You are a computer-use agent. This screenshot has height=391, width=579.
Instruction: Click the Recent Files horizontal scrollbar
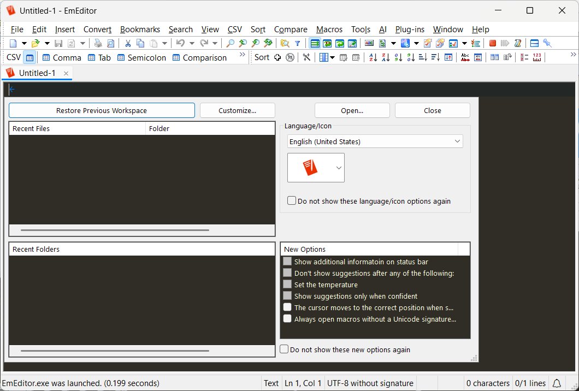[115, 230]
